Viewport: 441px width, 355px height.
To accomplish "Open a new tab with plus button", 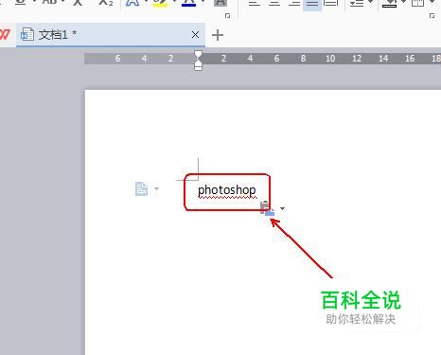I will (218, 35).
